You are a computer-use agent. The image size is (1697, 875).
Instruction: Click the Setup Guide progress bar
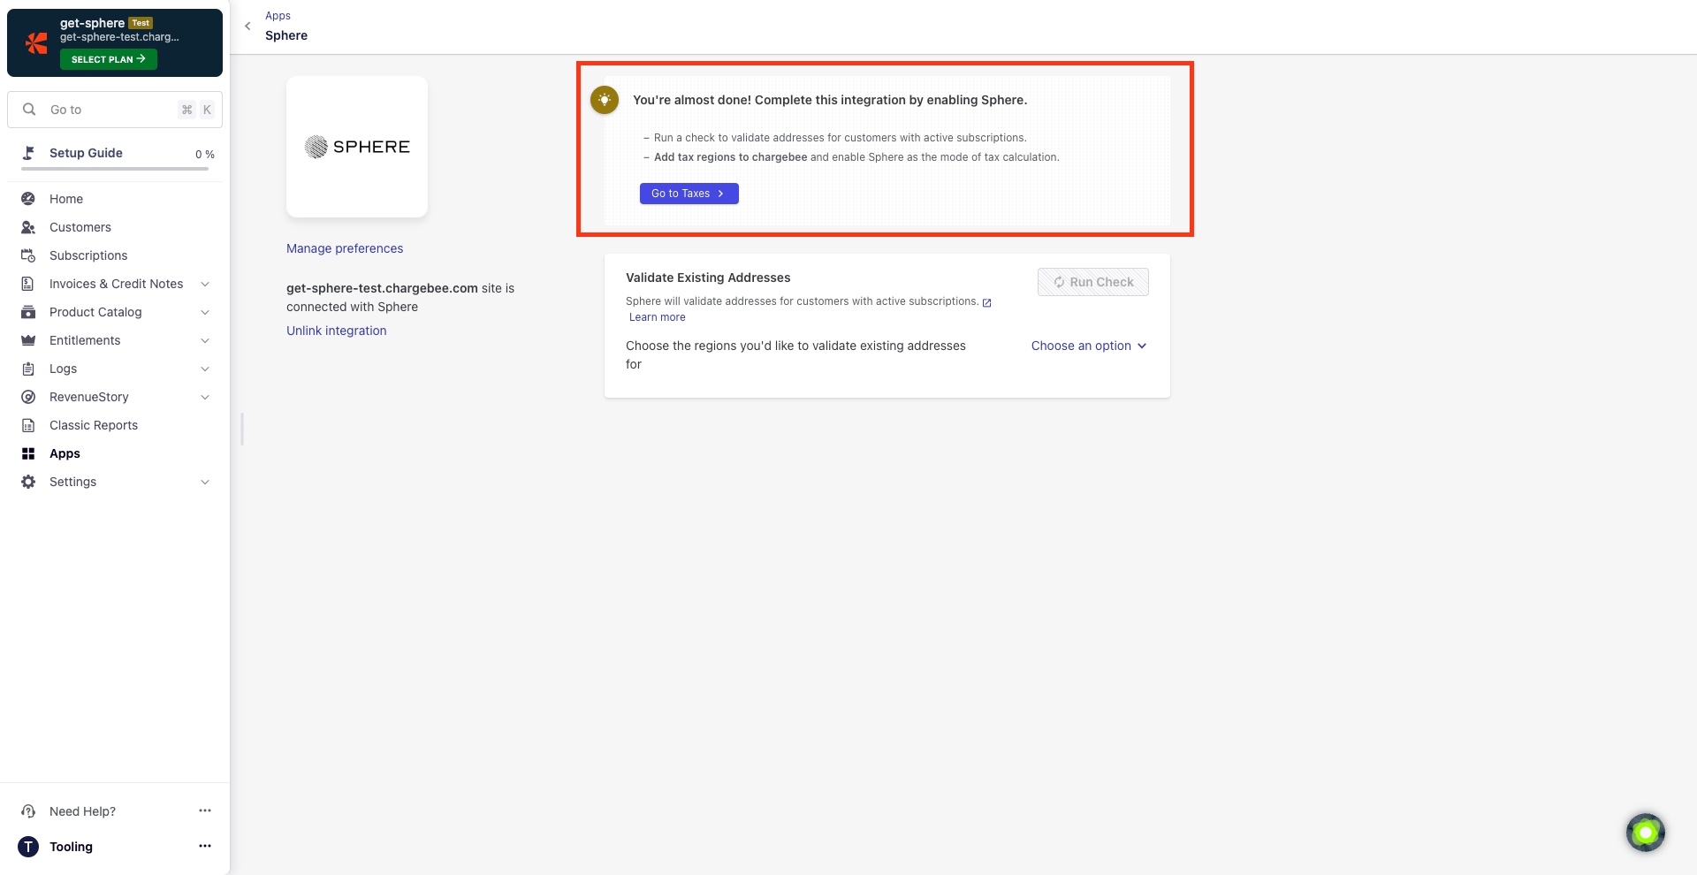click(x=115, y=168)
